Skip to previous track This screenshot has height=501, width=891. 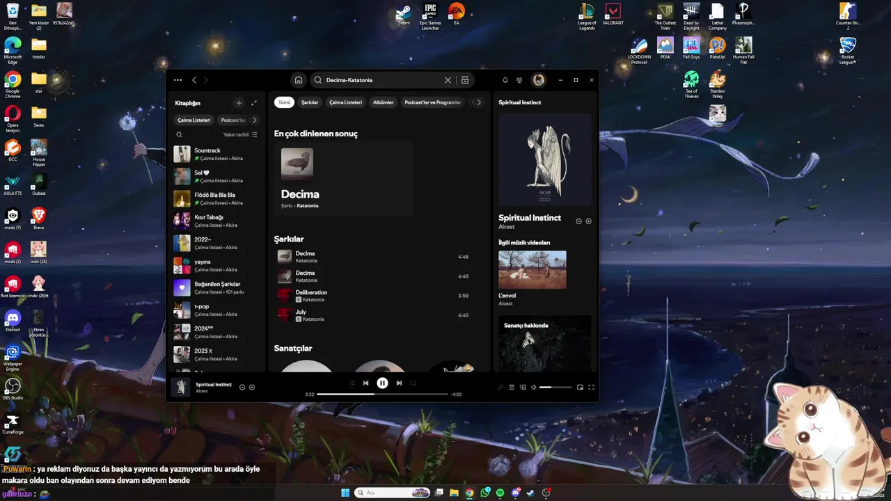[365, 383]
